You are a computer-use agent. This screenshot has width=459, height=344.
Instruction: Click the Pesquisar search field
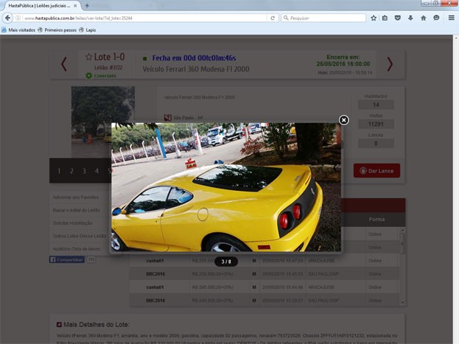click(x=326, y=18)
